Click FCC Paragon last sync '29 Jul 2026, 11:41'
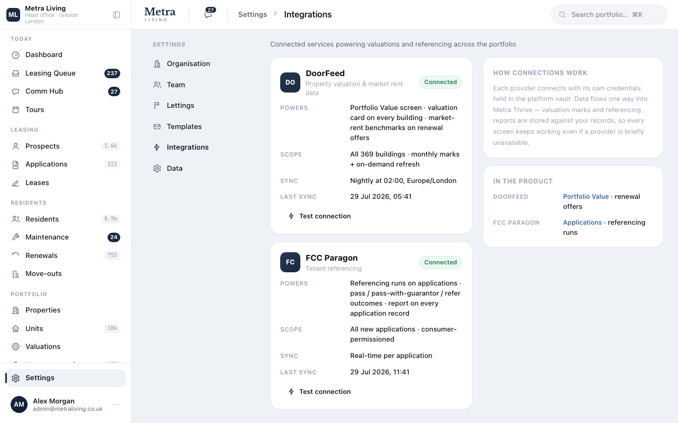 click(380, 372)
